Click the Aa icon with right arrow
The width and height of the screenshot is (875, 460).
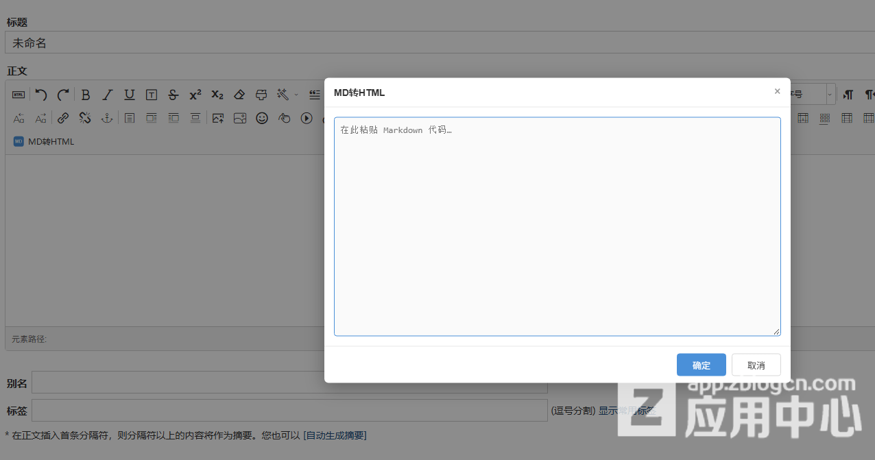(x=41, y=118)
